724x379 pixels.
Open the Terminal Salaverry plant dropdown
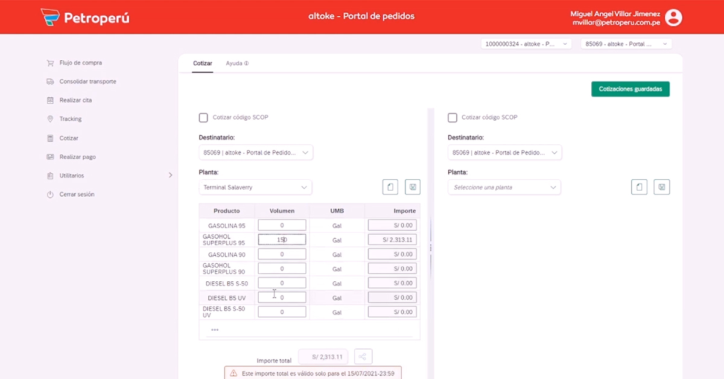pos(255,188)
